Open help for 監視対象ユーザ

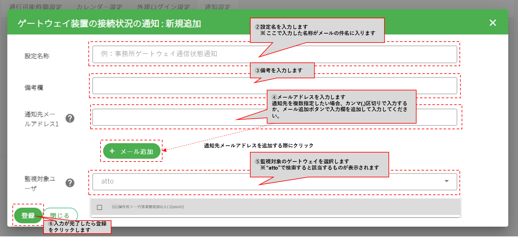click(x=70, y=183)
